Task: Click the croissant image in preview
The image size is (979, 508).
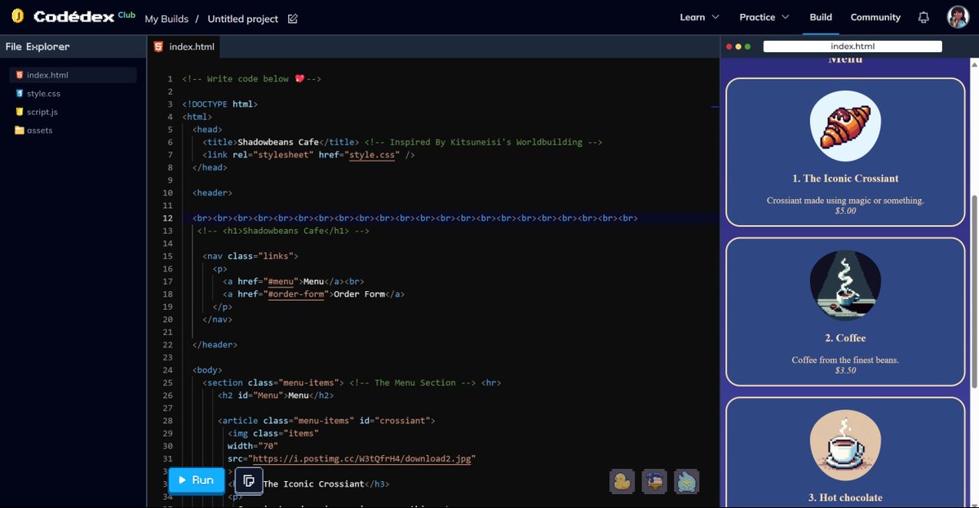Action: [x=845, y=126]
